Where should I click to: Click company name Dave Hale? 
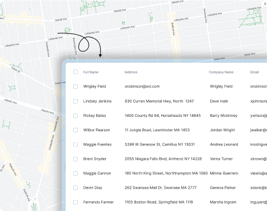[219, 101]
